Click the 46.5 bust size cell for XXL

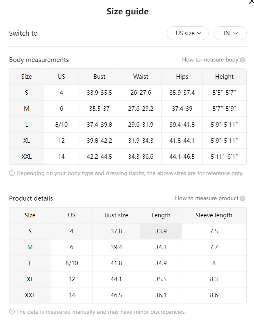click(116, 295)
